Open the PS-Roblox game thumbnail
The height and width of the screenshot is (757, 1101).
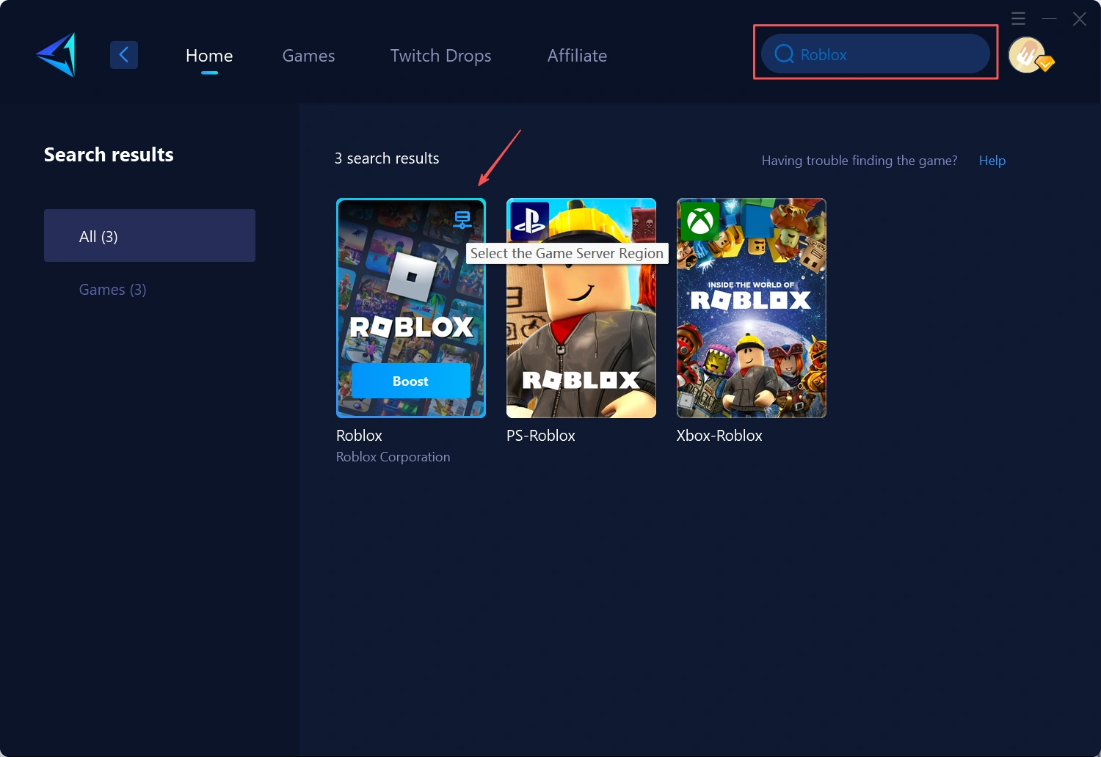(581, 330)
